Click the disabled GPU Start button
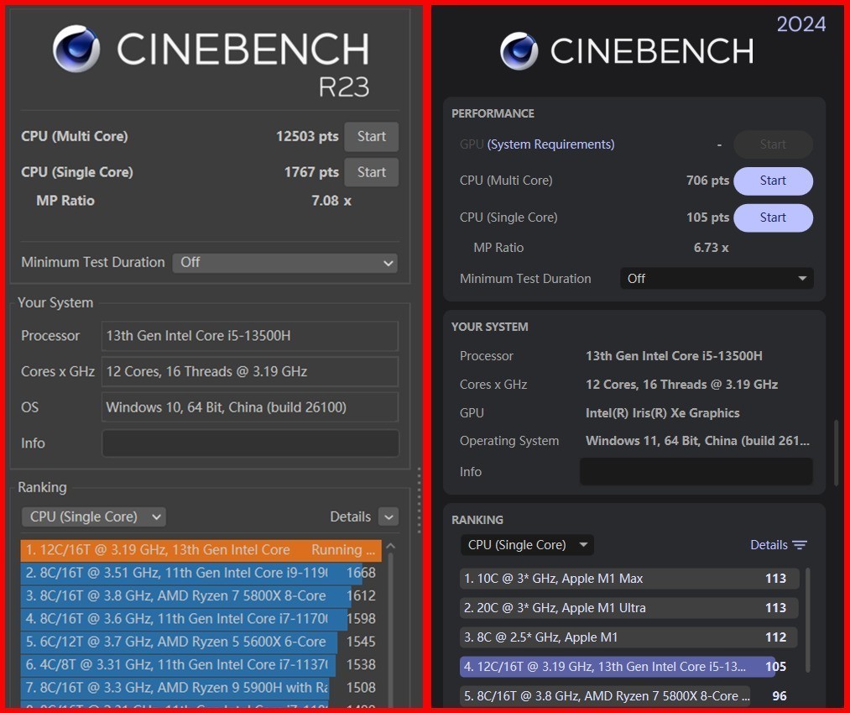This screenshot has height=713, width=850. pyautogui.click(x=773, y=144)
